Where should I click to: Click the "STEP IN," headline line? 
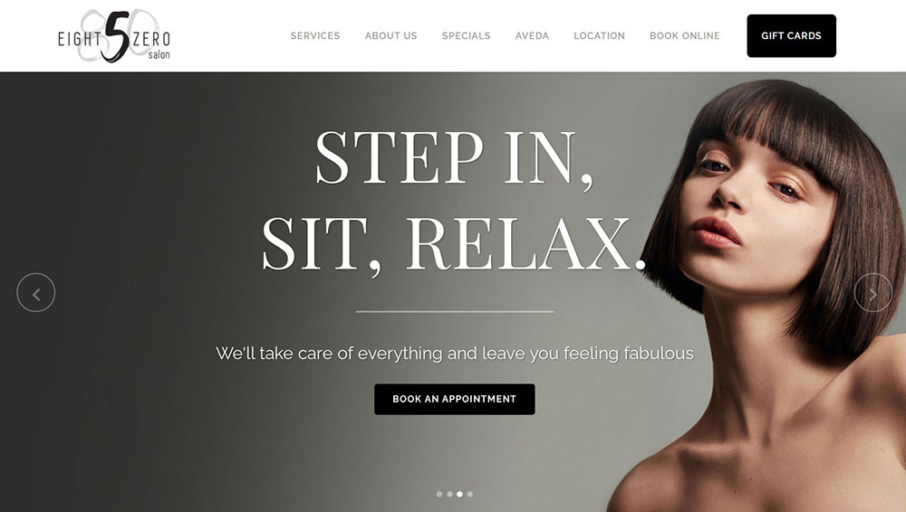[455, 157]
